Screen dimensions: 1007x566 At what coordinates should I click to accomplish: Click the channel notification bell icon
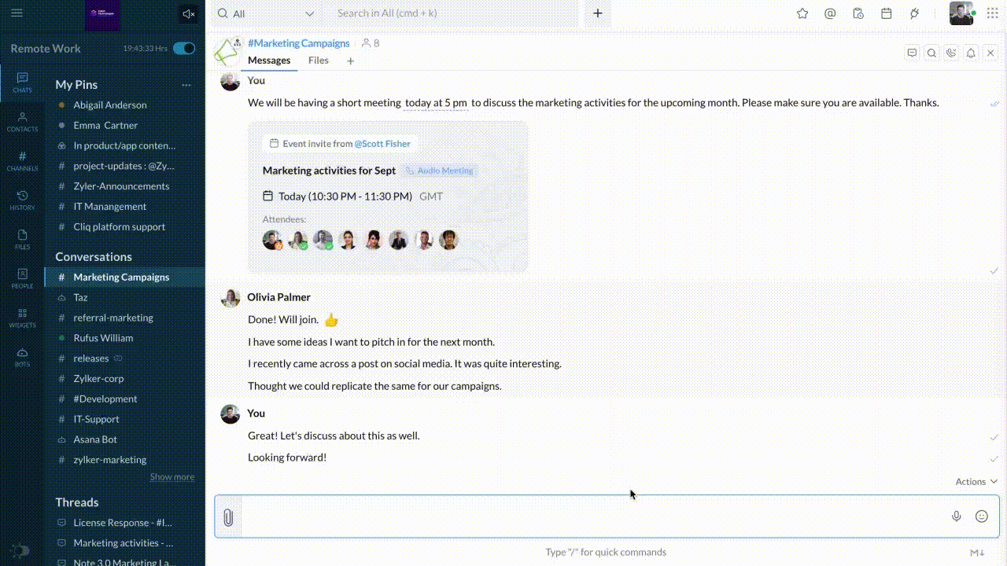(971, 53)
